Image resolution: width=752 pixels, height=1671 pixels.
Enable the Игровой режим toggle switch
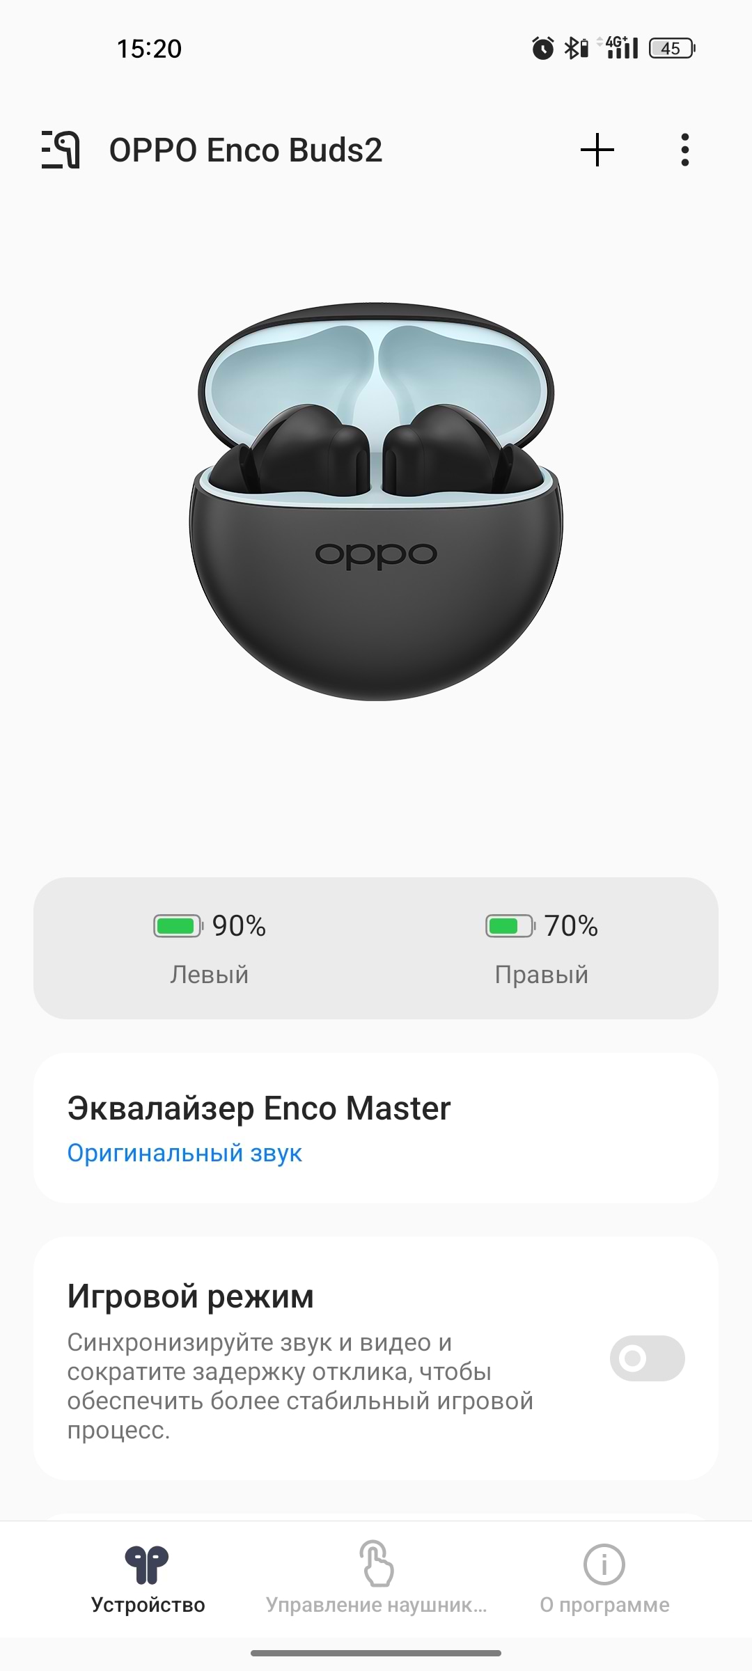647,1358
